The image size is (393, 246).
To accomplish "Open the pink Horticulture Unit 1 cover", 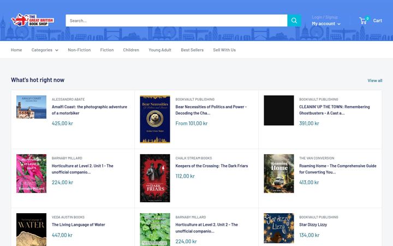I will point(31,173).
